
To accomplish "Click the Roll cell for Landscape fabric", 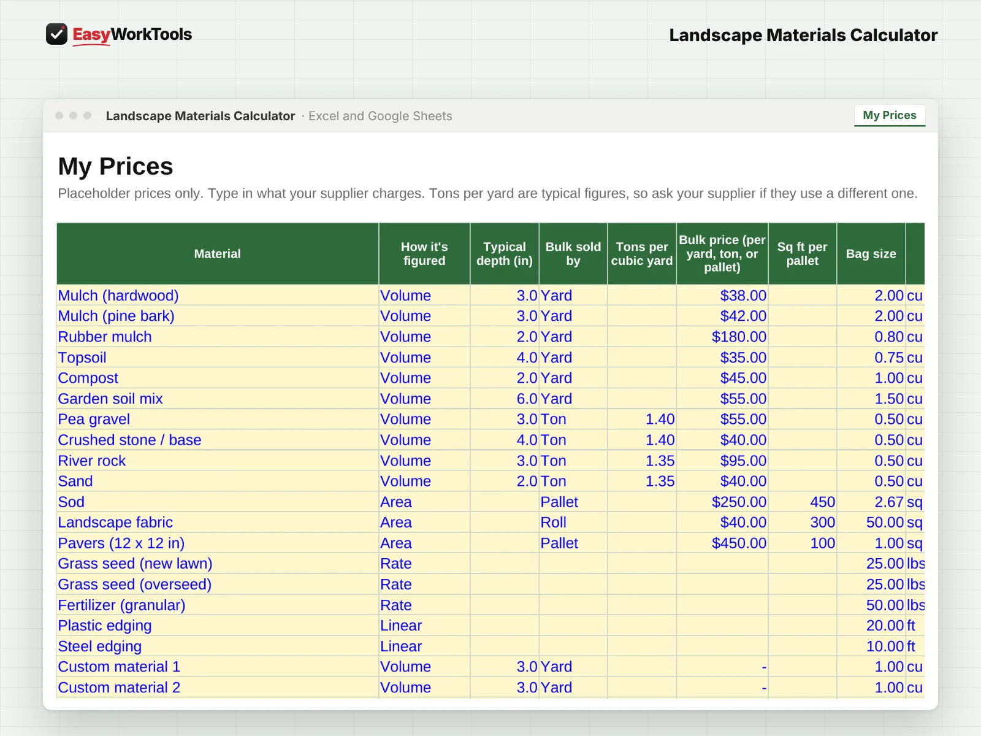I will click(x=573, y=523).
